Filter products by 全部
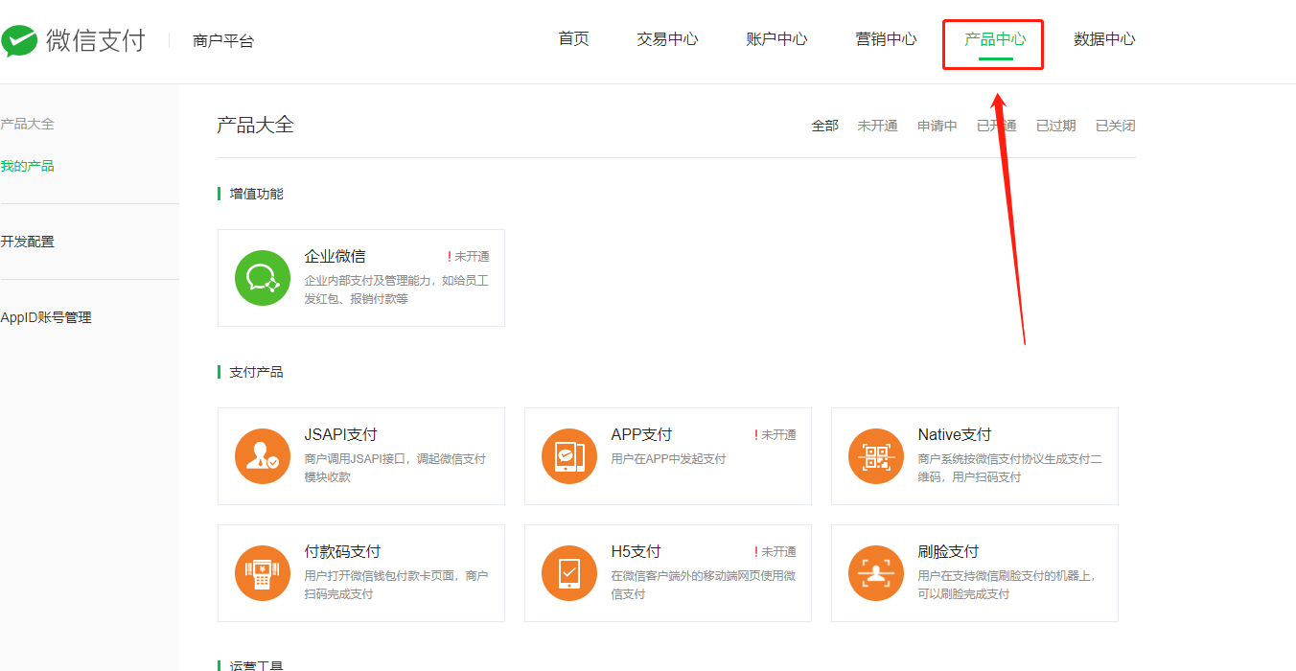 point(824,126)
